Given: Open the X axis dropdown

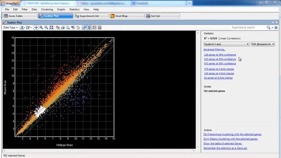Looking at the screenshot, I should [23, 27].
